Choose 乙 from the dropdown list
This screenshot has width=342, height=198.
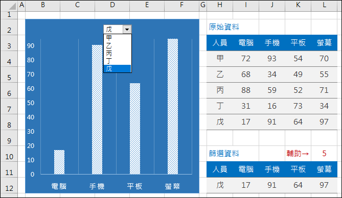118,45
